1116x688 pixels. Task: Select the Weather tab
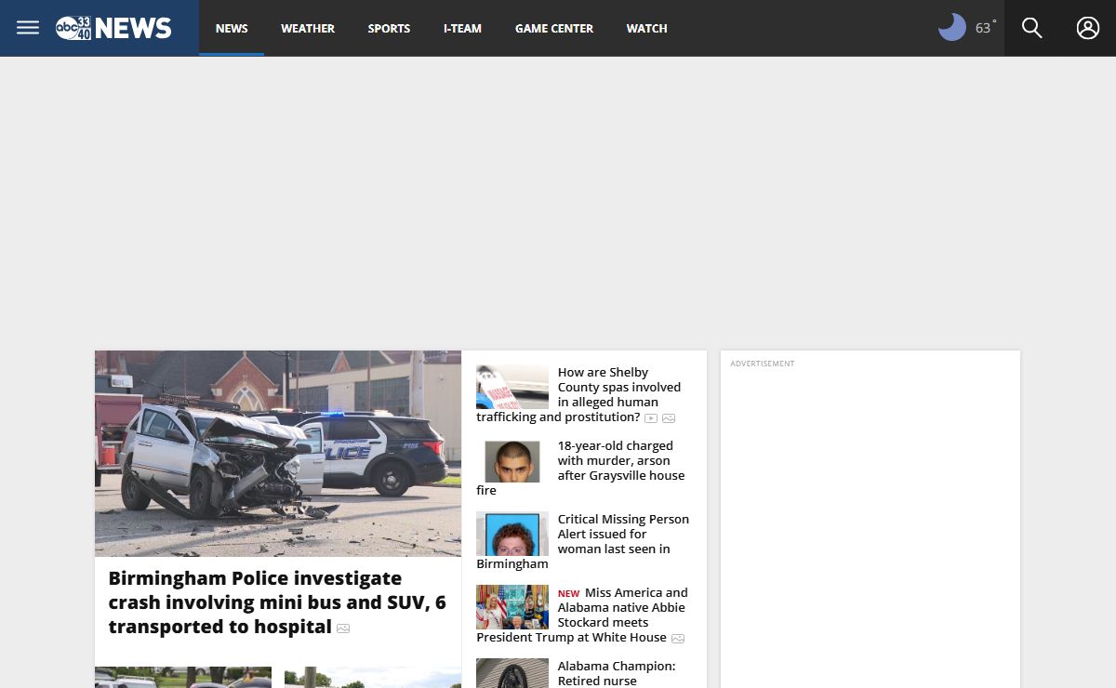click(x=308, y=28)
